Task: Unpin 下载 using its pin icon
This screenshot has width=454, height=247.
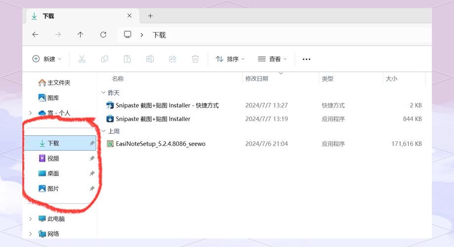Action: point(92,143)
